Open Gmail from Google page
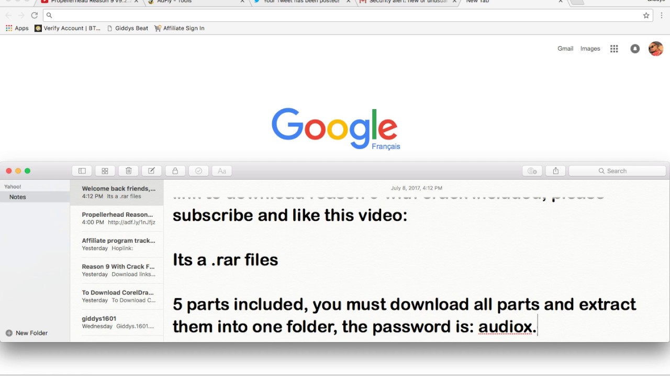The image size is (670, 376). [565, 49]
